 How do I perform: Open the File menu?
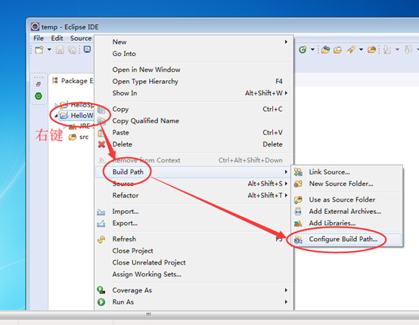[x=39, y=39]
